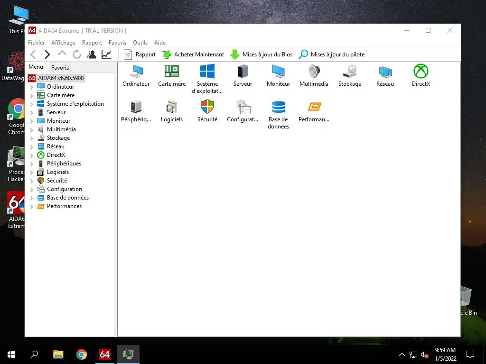The width and height of the screenshot is (486, 364).
Task: Click the back navigation arrow
Action: (33, 55)
